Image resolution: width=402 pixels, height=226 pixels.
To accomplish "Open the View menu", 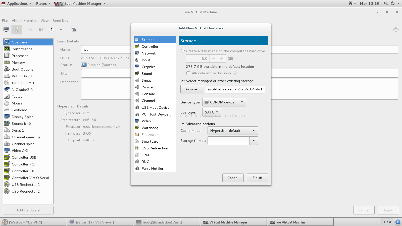I will click(44, 21).
